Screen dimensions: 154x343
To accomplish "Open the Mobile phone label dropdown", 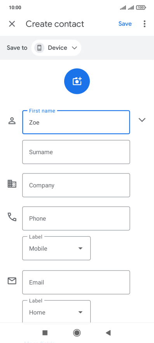I will click(56, 249).
